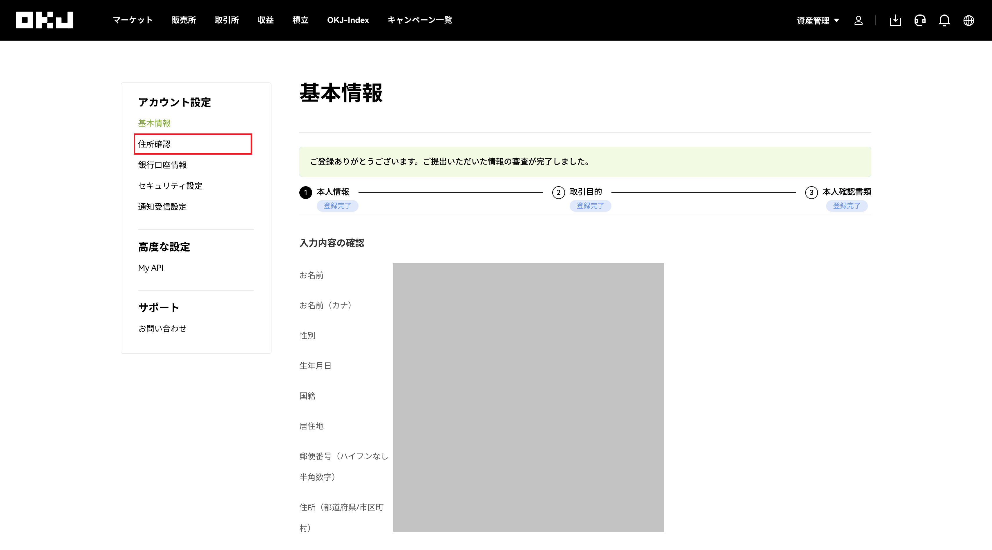Viewport: 992px width, 550px height.
Task: Click the 入力内容の確認 heading
Action: (x=332, y=243)
